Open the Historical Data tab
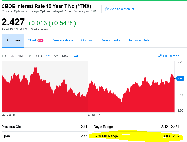187x142 pixels. [x=139, y=40]
